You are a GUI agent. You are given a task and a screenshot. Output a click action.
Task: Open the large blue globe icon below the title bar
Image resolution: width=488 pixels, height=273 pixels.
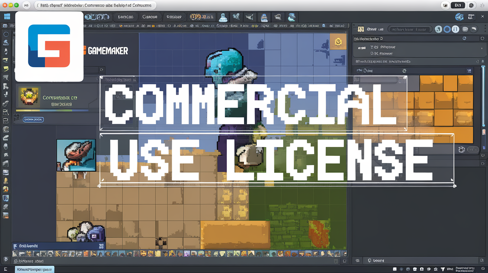click(x=459, y=17)
